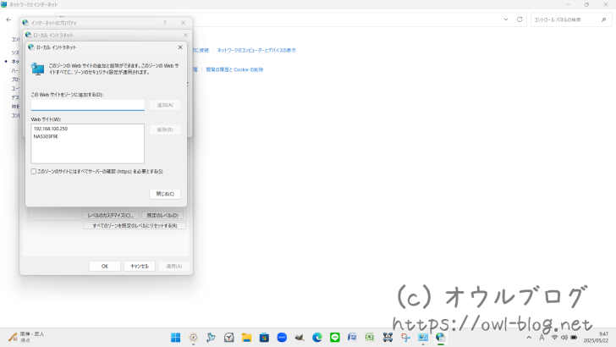Click 適用(A) in Internet Properties
Screen dimensions: 616x347
[x=174, y=266]
